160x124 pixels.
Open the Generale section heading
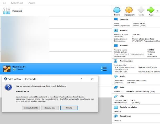(x=124, y=19)
